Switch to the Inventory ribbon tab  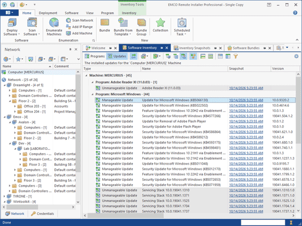pos(129,13)
